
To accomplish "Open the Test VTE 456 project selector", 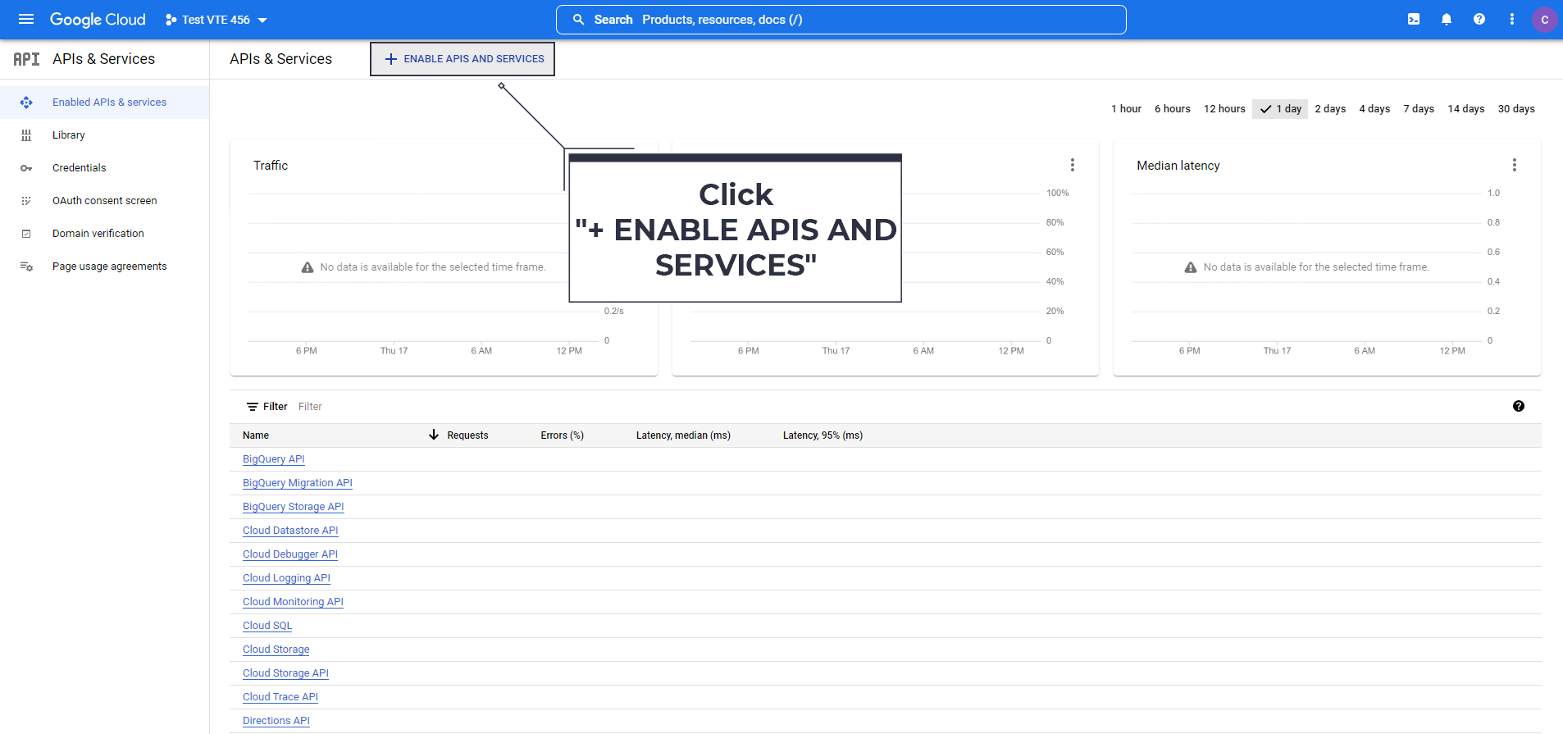I will coord(216,20).
